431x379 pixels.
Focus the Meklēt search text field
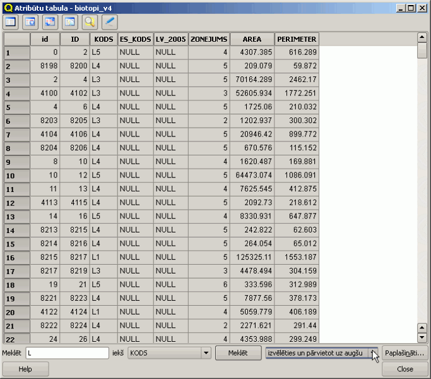click(x=68, y=353)
